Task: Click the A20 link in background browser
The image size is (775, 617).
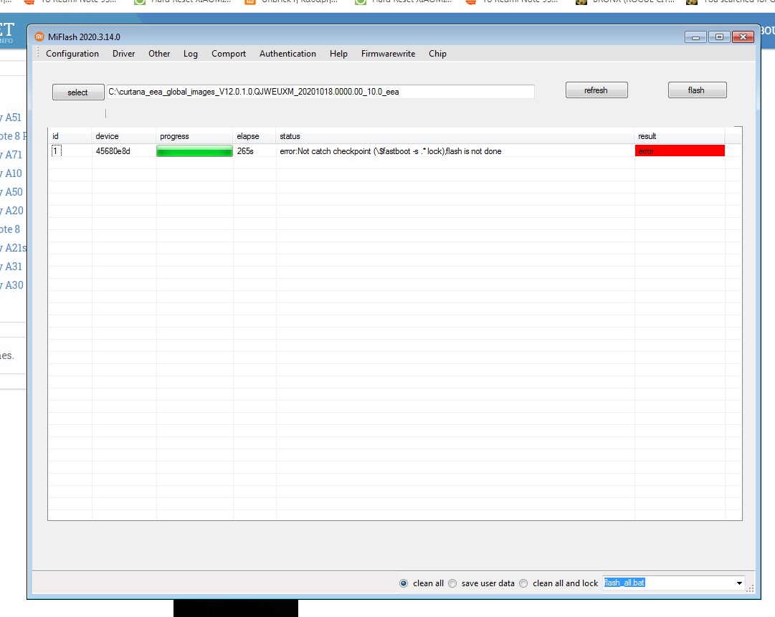Action: tap(11, 211)
